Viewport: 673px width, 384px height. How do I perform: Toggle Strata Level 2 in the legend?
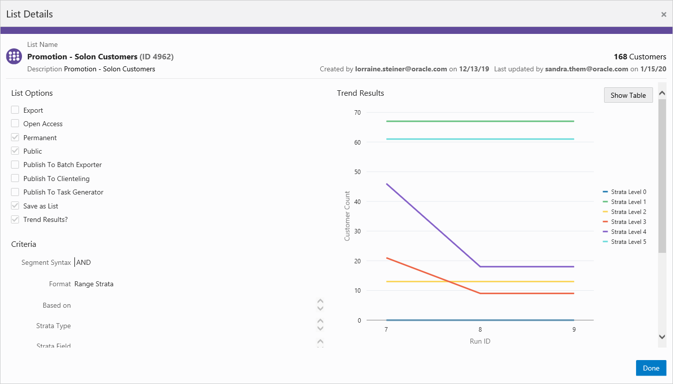click(x=625, y=212)
